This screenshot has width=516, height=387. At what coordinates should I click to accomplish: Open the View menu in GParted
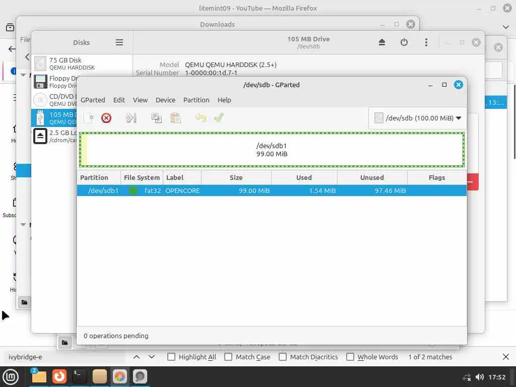[x=140, y=100]
